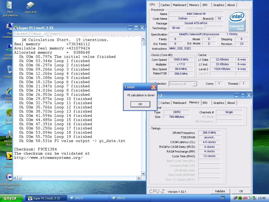Click the CAS# Latency 4.0 clocks value
The image size is (269, 202).
209,142
